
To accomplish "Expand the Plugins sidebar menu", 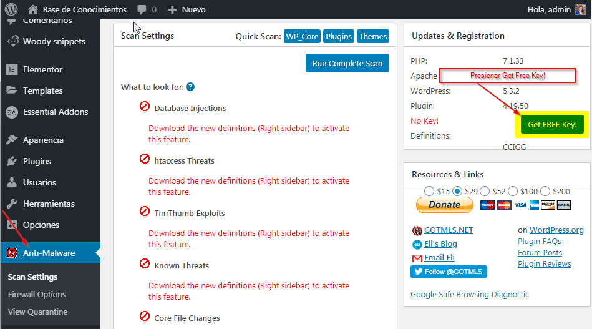I will (x=37, y=161).
